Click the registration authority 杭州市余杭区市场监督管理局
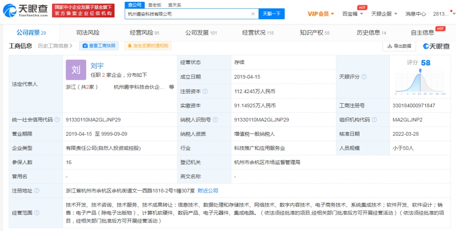Screen dimensions: 456x231 pos(267,162)
